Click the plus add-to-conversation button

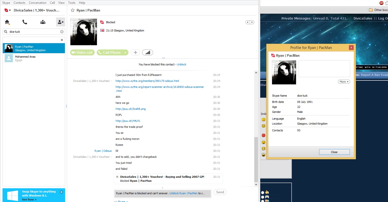click(135, 52)
